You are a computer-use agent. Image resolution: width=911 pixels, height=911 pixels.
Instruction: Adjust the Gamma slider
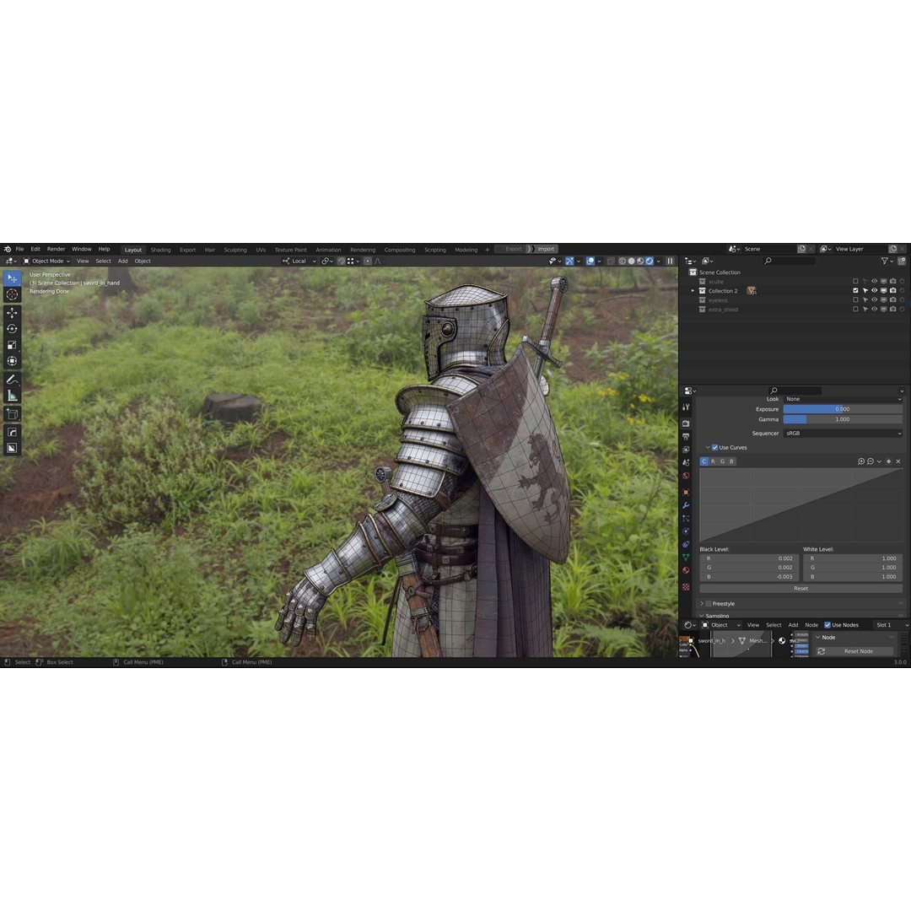[843, 419]
